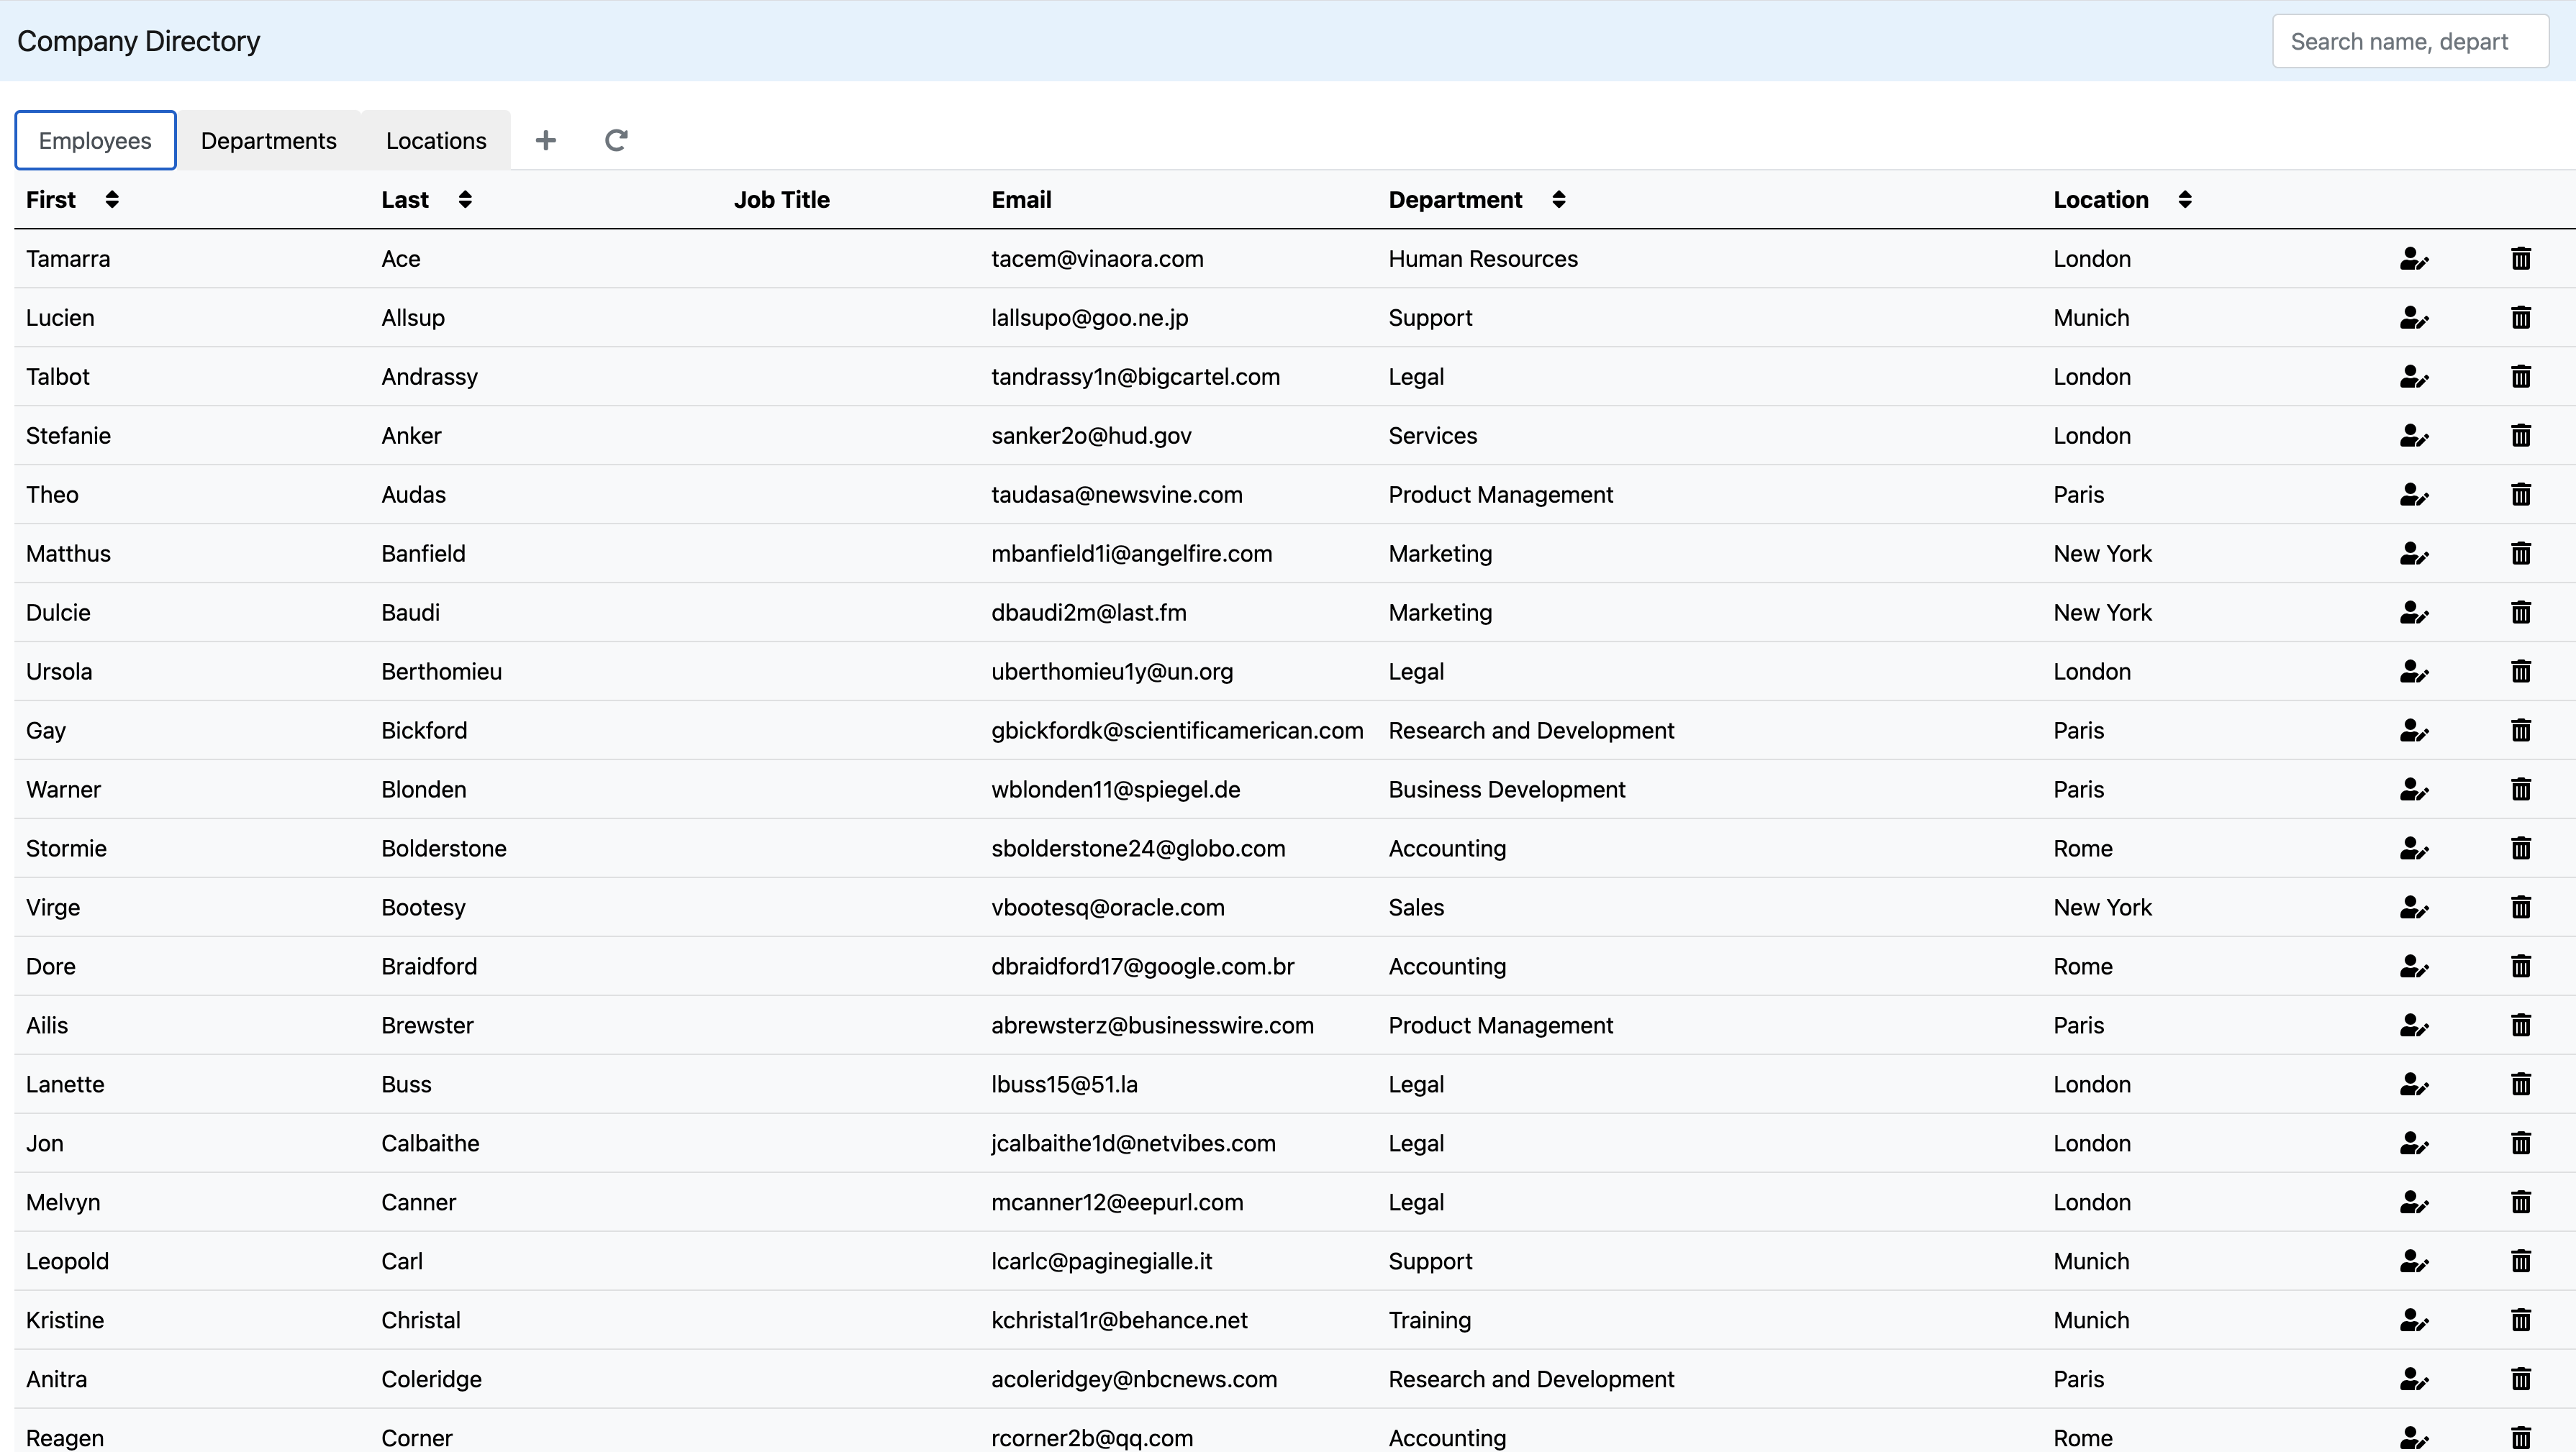Image resolution: width=2576 pixels, height=1452 pixels.
Task: Edit Warner Blonden's employee record
Action: tap(2414, 790)
